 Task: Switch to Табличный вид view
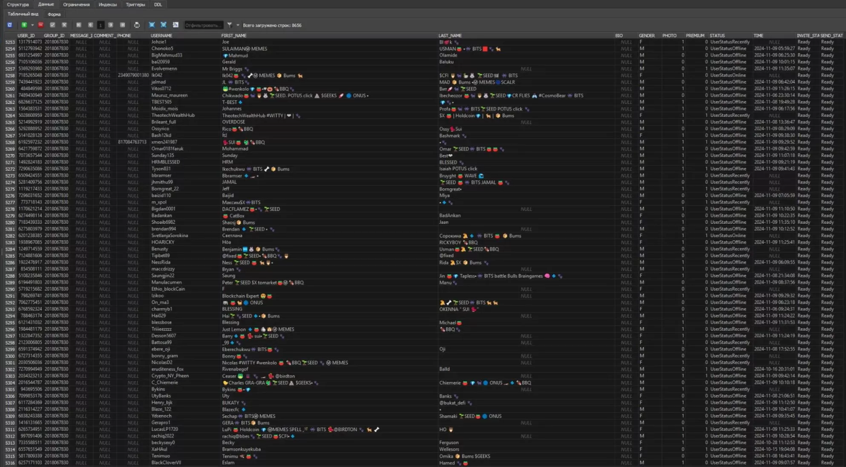point(23,14)
